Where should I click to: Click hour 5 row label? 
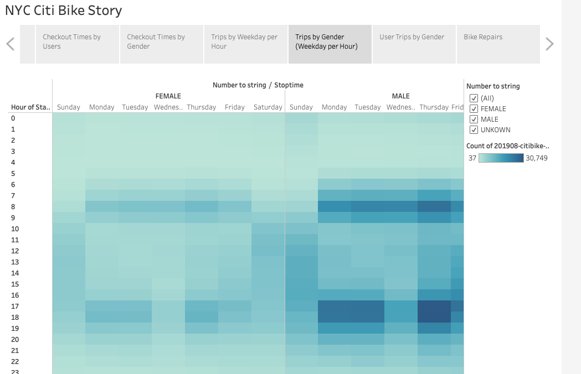(x=13, y=174)
